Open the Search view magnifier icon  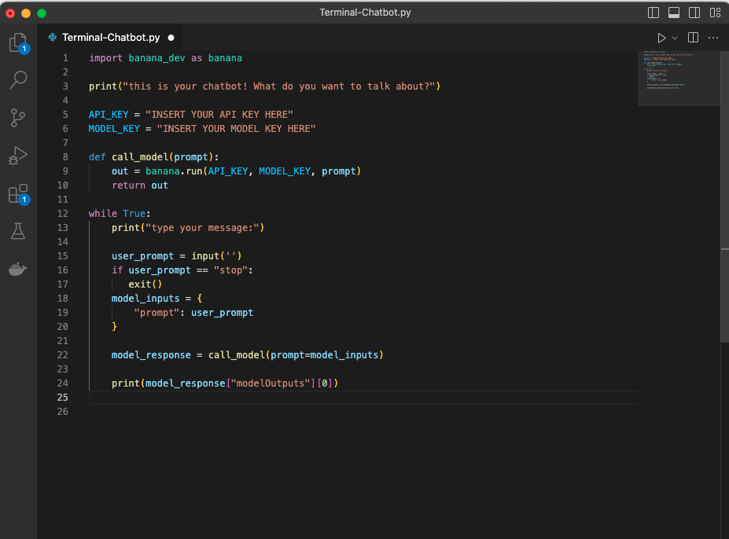[x=17, y=79]
